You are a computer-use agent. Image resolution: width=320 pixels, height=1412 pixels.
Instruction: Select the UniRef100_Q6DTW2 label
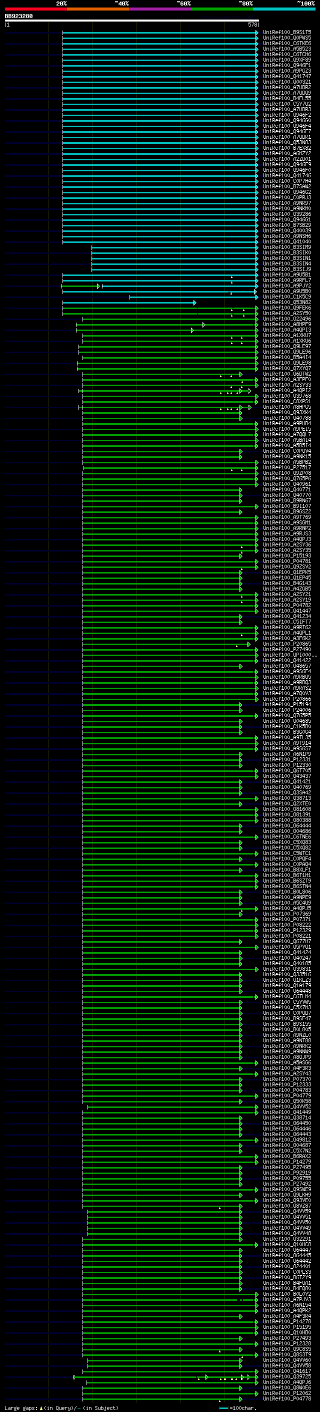[287, 374]
